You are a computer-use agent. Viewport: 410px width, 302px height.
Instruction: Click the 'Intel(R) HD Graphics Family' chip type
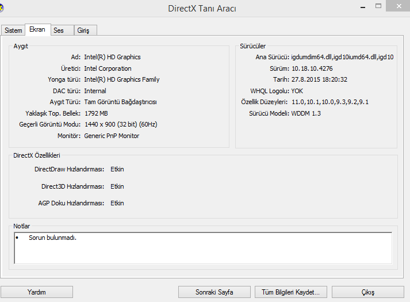122,79
